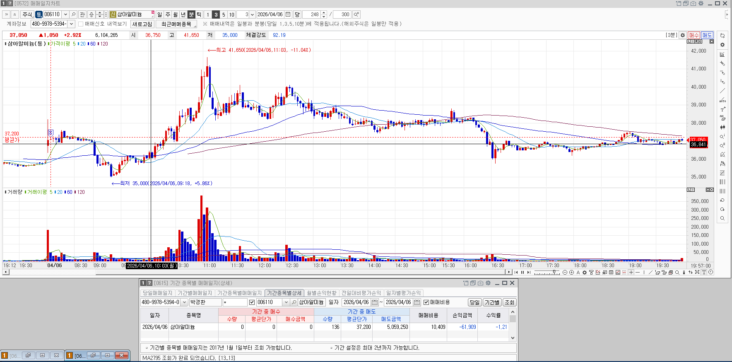Switch to 기간별매매일지 tab

point(195,293)
